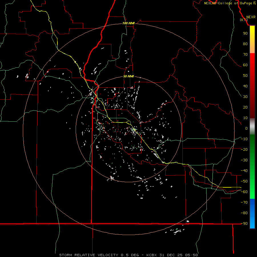Select the -50 knot colorbar label
The height and width of the screenshot is (257, 257).
click(x=244, y=181)
